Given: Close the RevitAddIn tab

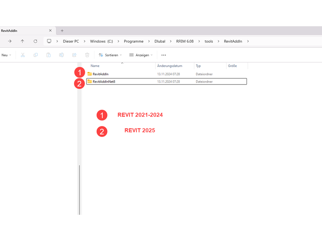Looking at the screenshot, I should [x=50, y=30].
